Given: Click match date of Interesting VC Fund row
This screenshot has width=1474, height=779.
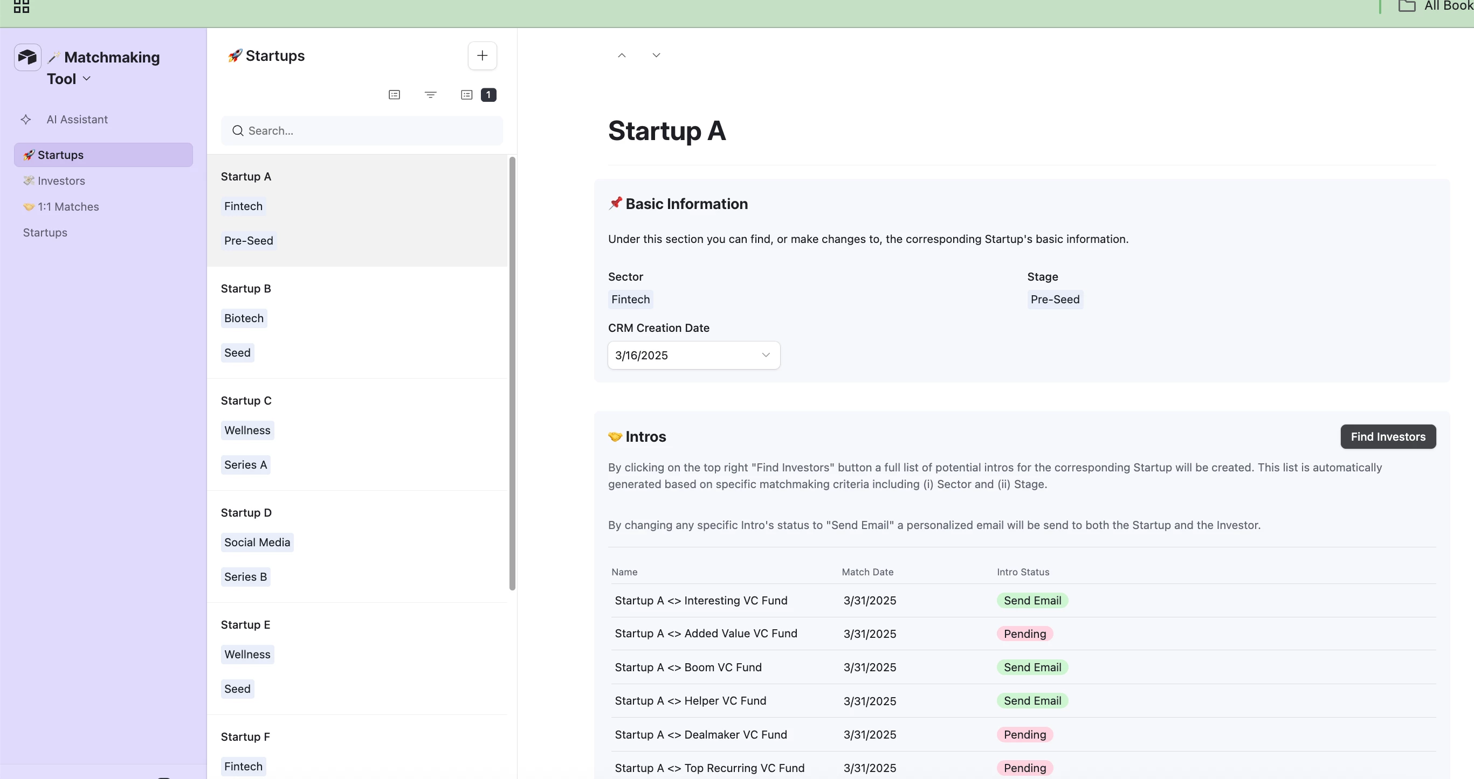Looking at the screenshot, I should (x=870, y=601).
